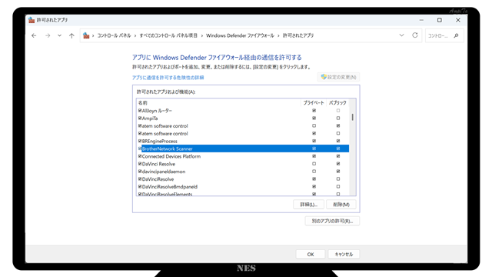Screen dimensions: 492x277
Task: Select the AmpiTa entry
Action: tap(150, 118)
